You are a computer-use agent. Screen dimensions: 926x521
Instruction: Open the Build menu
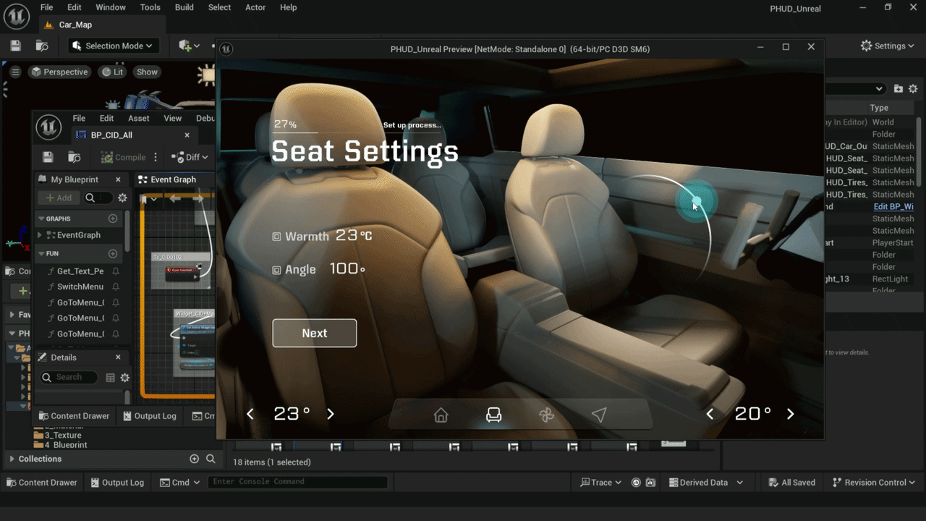point(184,7)
